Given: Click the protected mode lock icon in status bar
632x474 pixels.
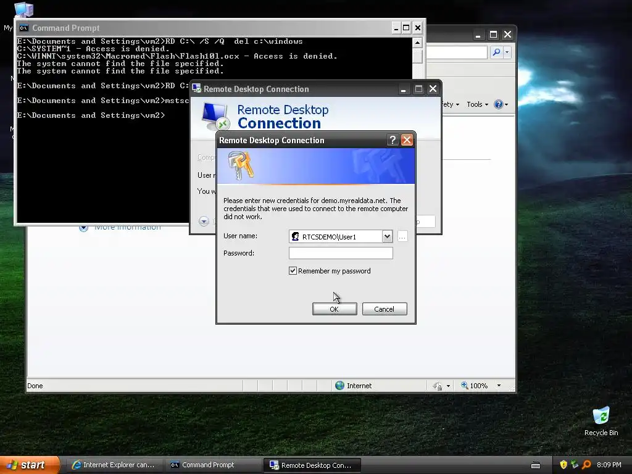Looking at the screenshot, I should (438, 386).
